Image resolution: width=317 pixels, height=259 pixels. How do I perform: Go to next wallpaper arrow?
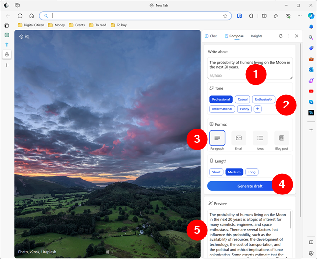pos(112,252)
